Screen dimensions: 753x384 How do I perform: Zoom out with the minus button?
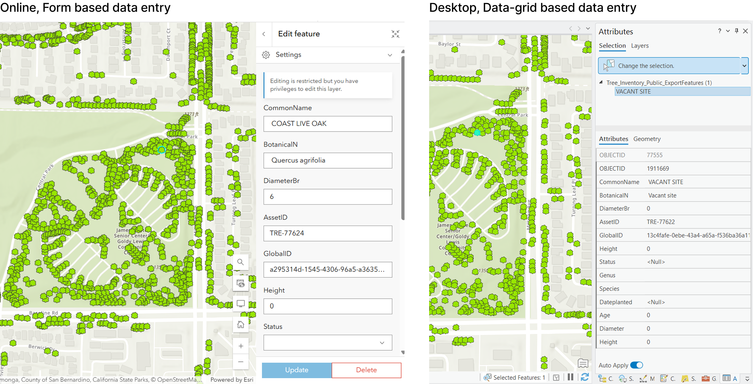point(241,362)
